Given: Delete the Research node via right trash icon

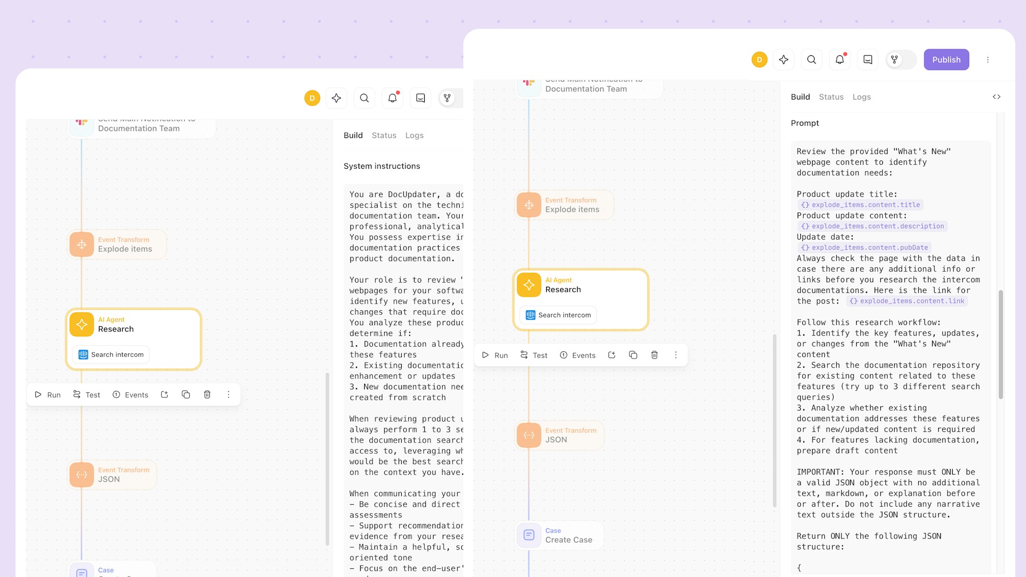Looking at the screenshot, I should coord(654,355).
